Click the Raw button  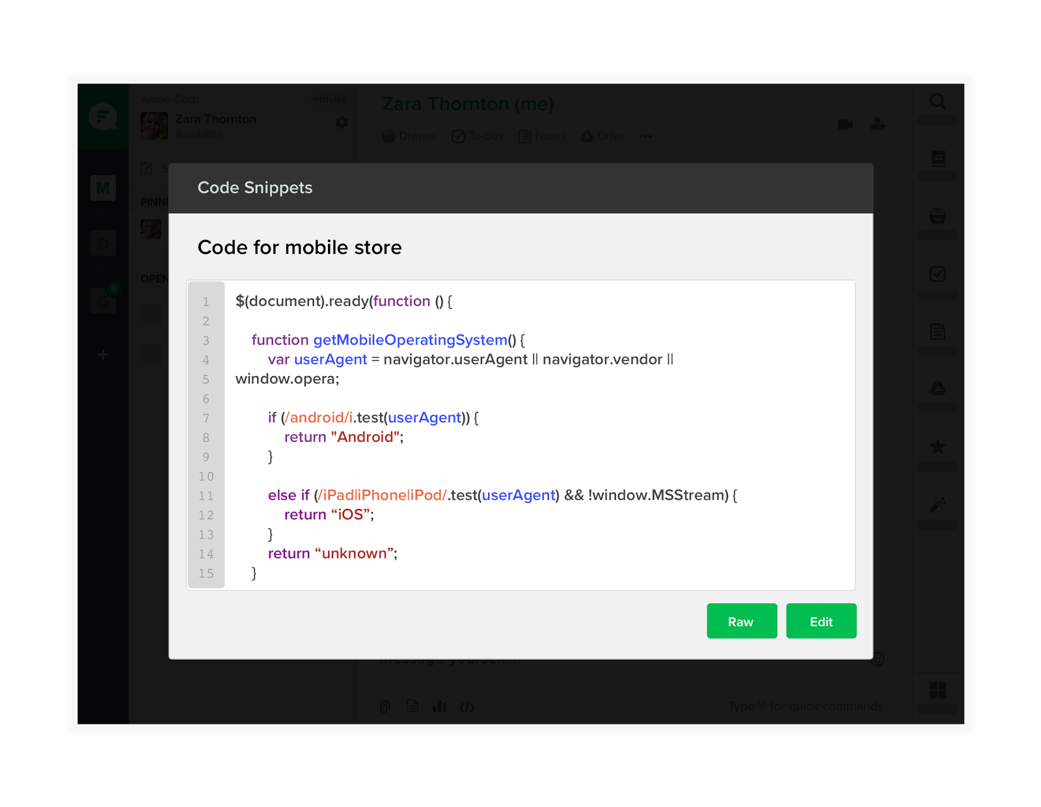click(x=742, y=621)
